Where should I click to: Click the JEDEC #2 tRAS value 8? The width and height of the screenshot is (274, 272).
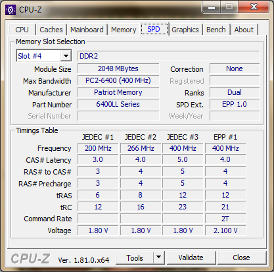141,195
